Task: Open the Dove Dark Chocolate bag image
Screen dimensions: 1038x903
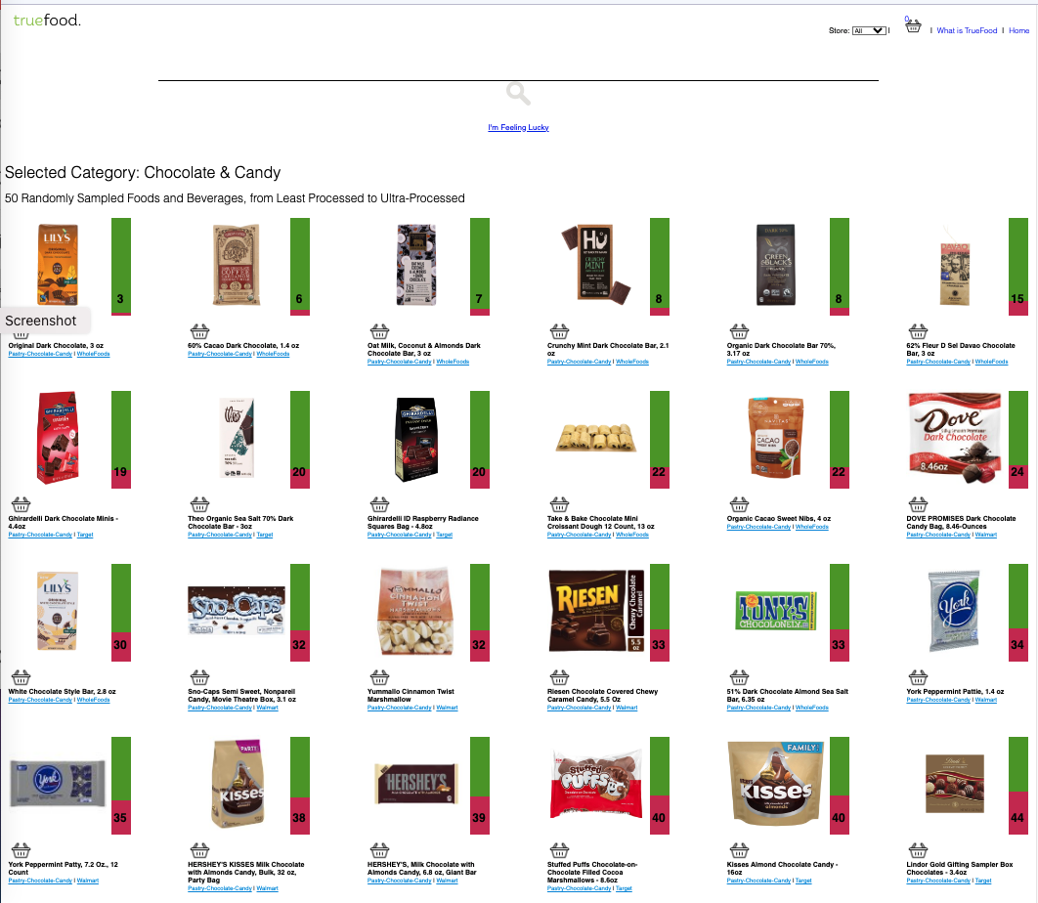Action: (956, 438)
